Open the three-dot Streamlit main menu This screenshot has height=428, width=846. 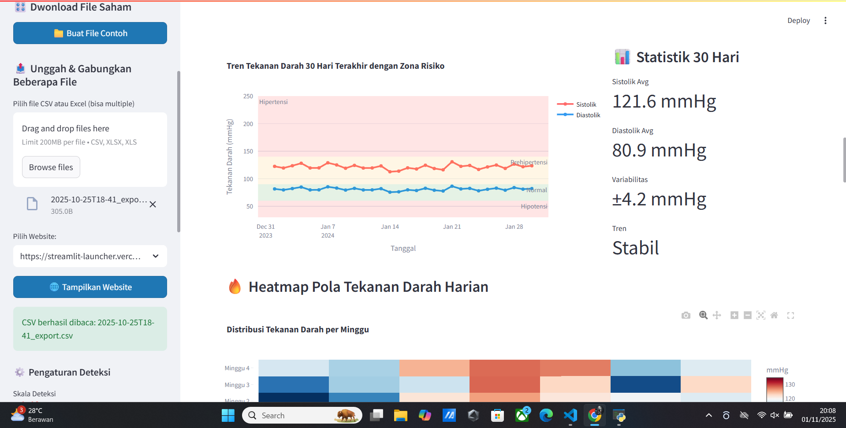[x=825, y=21]
